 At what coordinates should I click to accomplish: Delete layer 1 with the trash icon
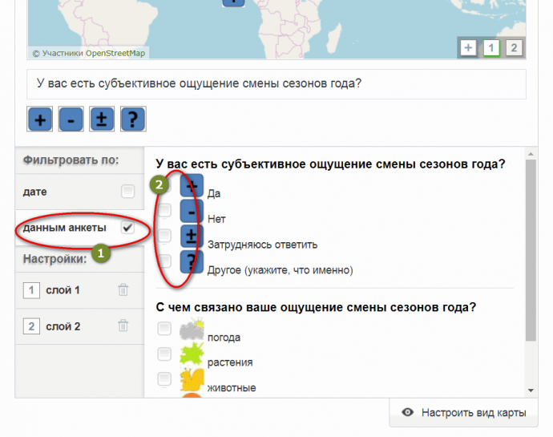[x=123, y=290]
